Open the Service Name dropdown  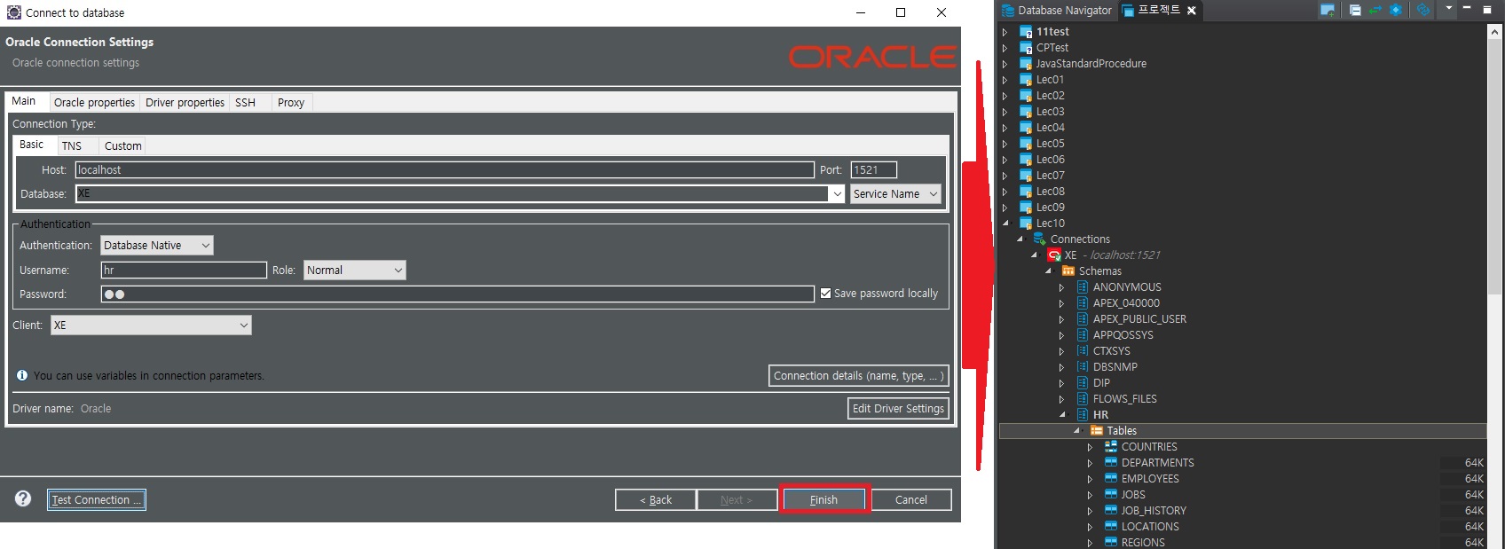(x=895, y=193)
